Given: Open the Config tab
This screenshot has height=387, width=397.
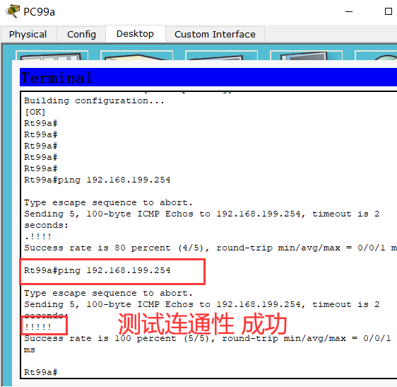Looking at the screenshot, I should click(x=81, y=34).
